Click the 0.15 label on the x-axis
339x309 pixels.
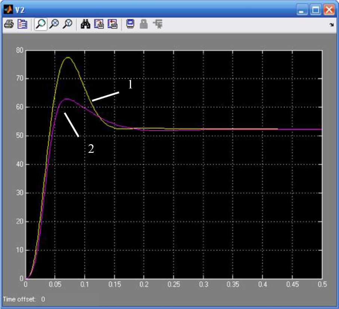tap(114, 284)
